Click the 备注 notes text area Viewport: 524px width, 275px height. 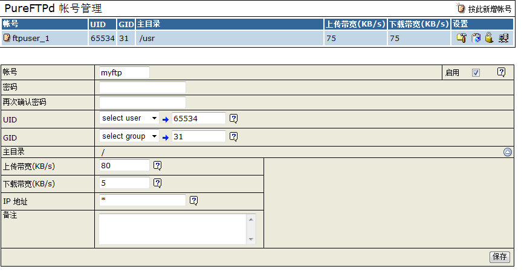(173, 229)
